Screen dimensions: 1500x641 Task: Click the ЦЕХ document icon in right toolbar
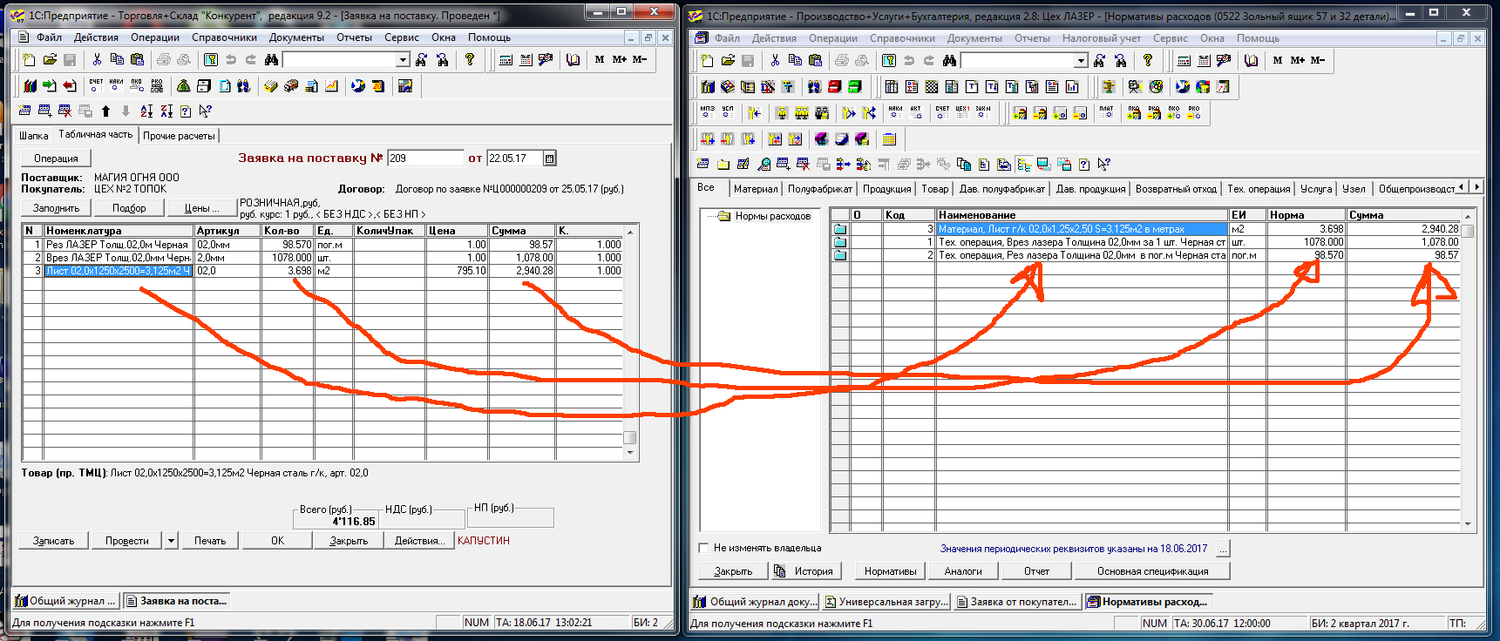click(962, 113)
